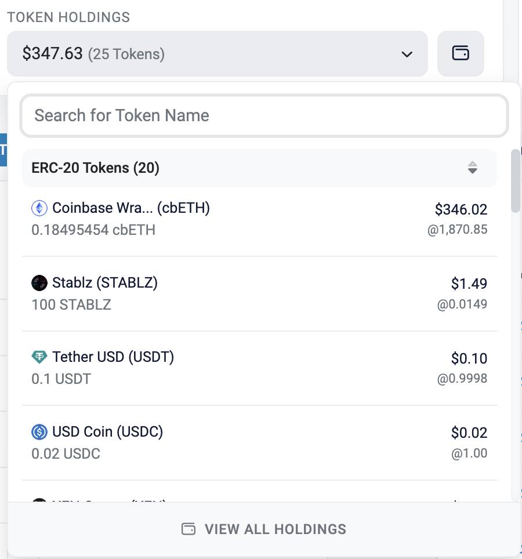Focus the Search for Token Name field
Viewport: 522px width, 559px height.
(264, 115)
